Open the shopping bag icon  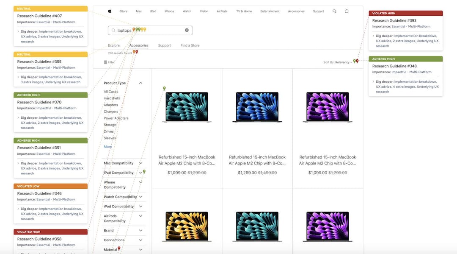[347, 11]
